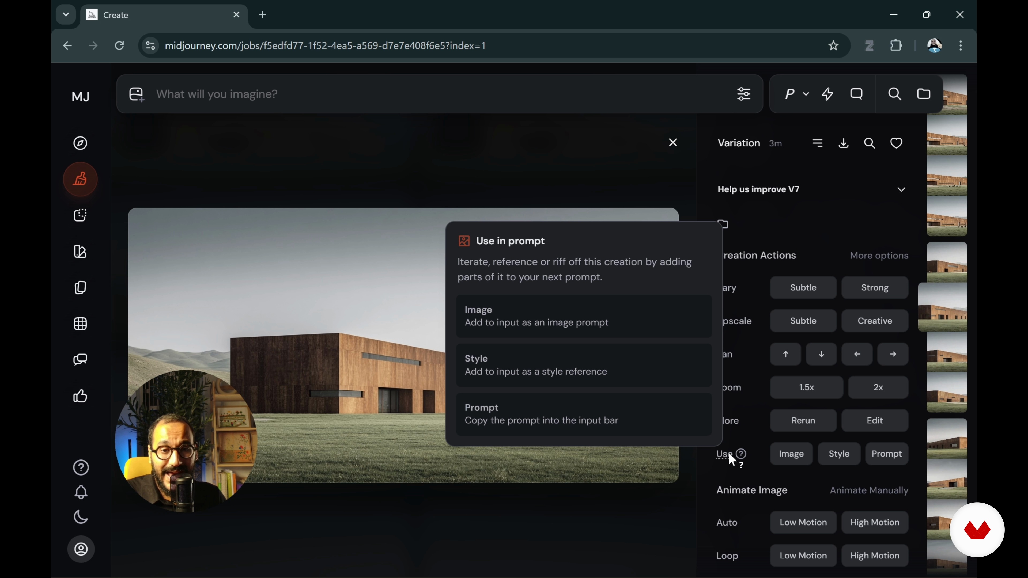This screenshot has height=578, width=1028.
Task: Select Style option in Use in prompt popup
Action: coord(583,365)
